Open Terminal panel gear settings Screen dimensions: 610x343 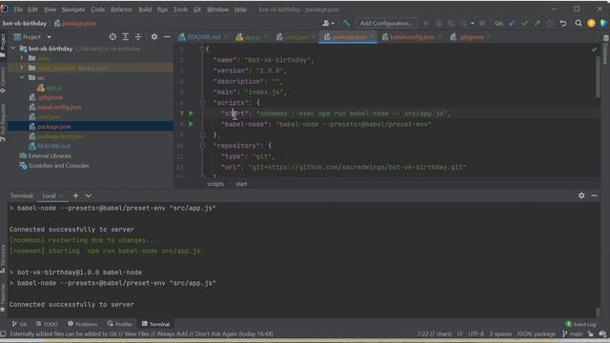tap(581, 195)
